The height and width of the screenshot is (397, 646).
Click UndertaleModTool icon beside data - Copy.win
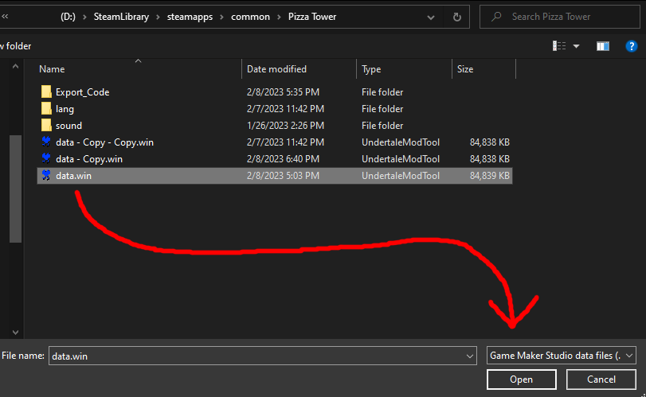click(x=46, y=158)
